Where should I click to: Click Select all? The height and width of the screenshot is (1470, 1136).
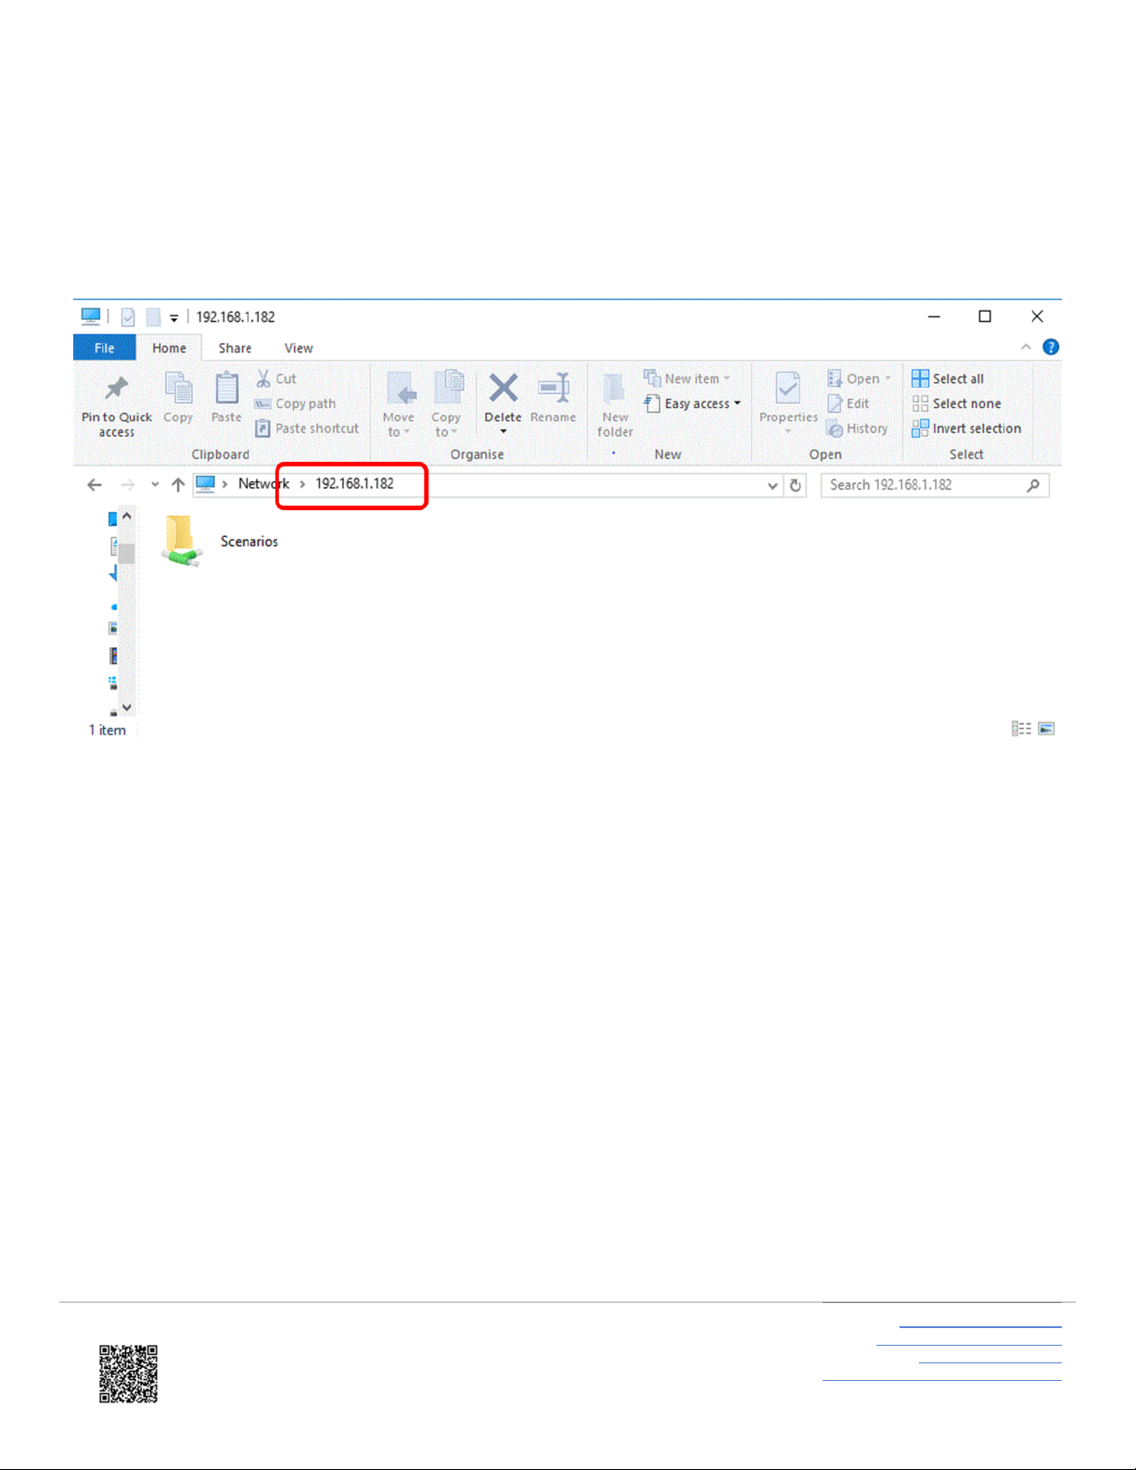(948, 378)
